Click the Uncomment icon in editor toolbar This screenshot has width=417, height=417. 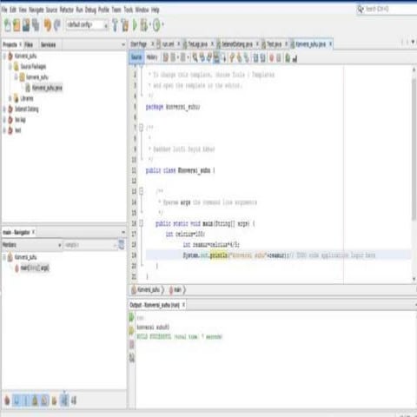[295, 58]
